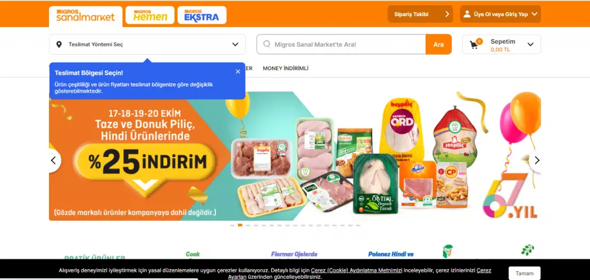Open the shopping cart icon

point(474,45)
